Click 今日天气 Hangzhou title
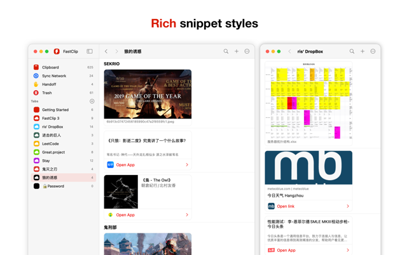 pyautogui.click(x=286, y=195)
